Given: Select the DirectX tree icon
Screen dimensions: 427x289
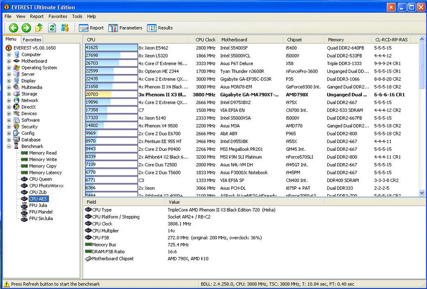Looking at the screenshot, I should coord(17,107).
